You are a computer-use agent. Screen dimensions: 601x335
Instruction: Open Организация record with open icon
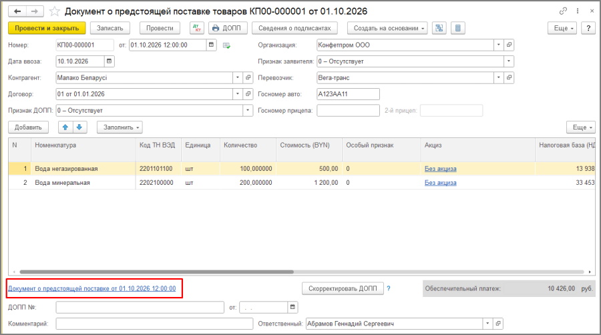click(509, 45)
